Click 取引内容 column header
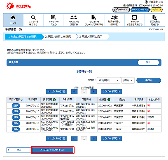This screenshot has height=160, width=168. click(x=67, y=100)
